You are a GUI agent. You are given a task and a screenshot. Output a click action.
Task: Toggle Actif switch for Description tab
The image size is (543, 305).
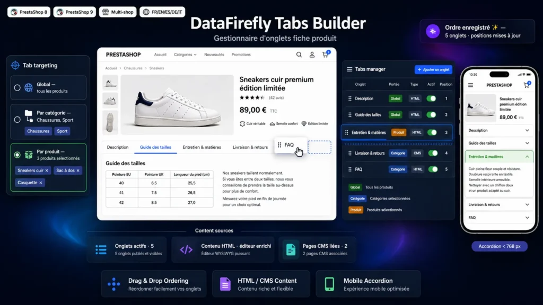431,98
